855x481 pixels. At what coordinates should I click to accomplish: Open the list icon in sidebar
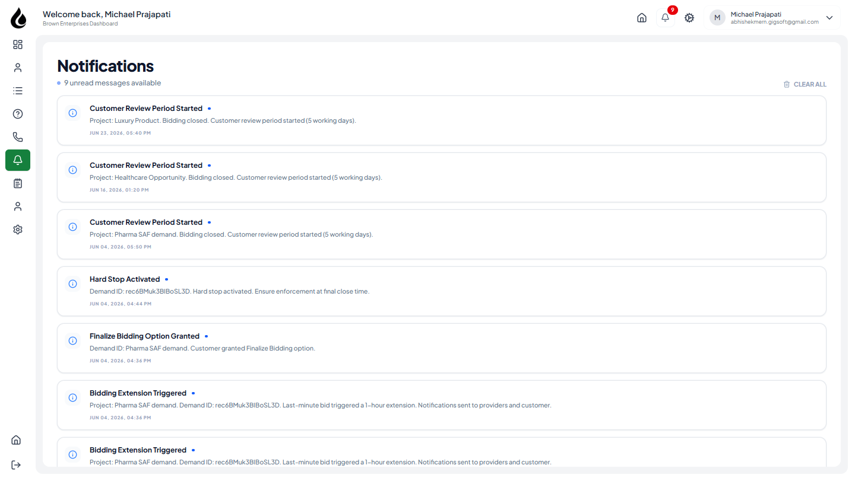coord(18,91)
